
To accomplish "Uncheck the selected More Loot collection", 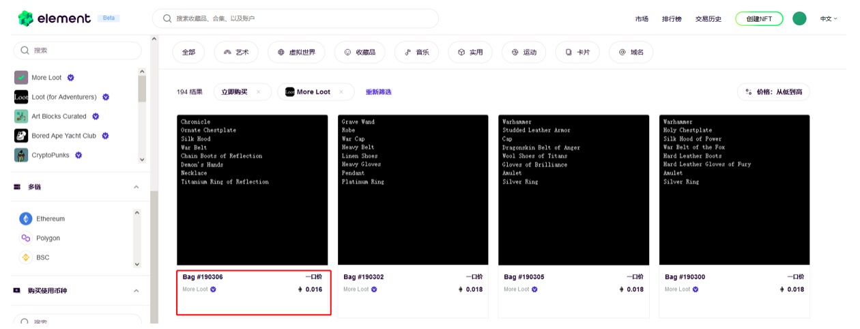I will [x=21, y=78].
